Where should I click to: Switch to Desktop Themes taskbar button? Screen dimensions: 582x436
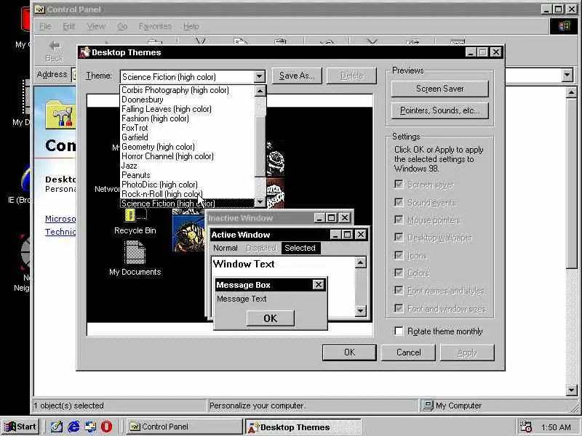pos(303,427)
